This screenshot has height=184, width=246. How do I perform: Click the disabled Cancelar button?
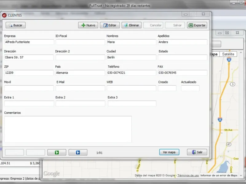pos(153,25)
